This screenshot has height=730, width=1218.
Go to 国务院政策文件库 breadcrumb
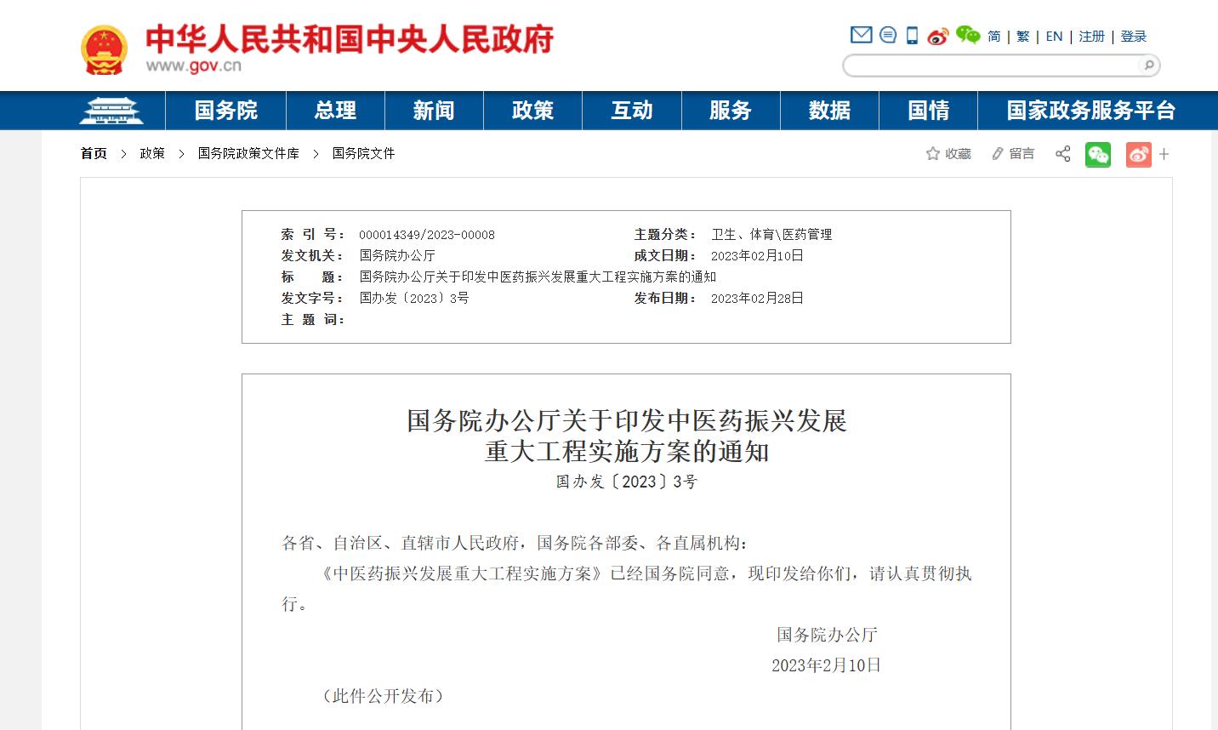click(248, 153)
